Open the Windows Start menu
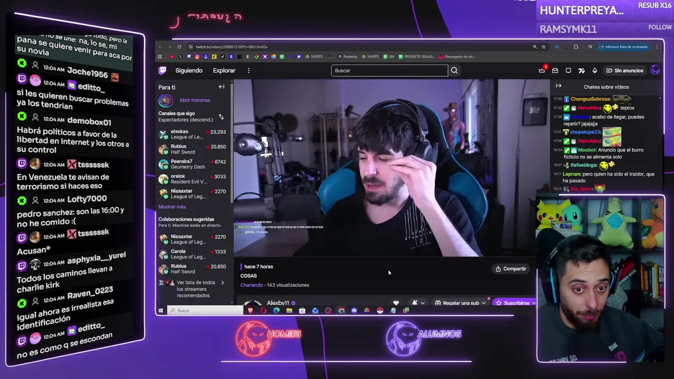This screenshot has width=674, height=379. [x=161, y=311]
